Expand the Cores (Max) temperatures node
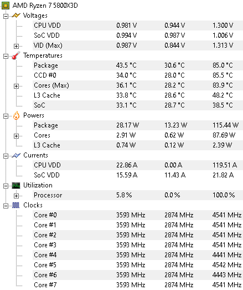243x290 pixels. click(16, 86)
